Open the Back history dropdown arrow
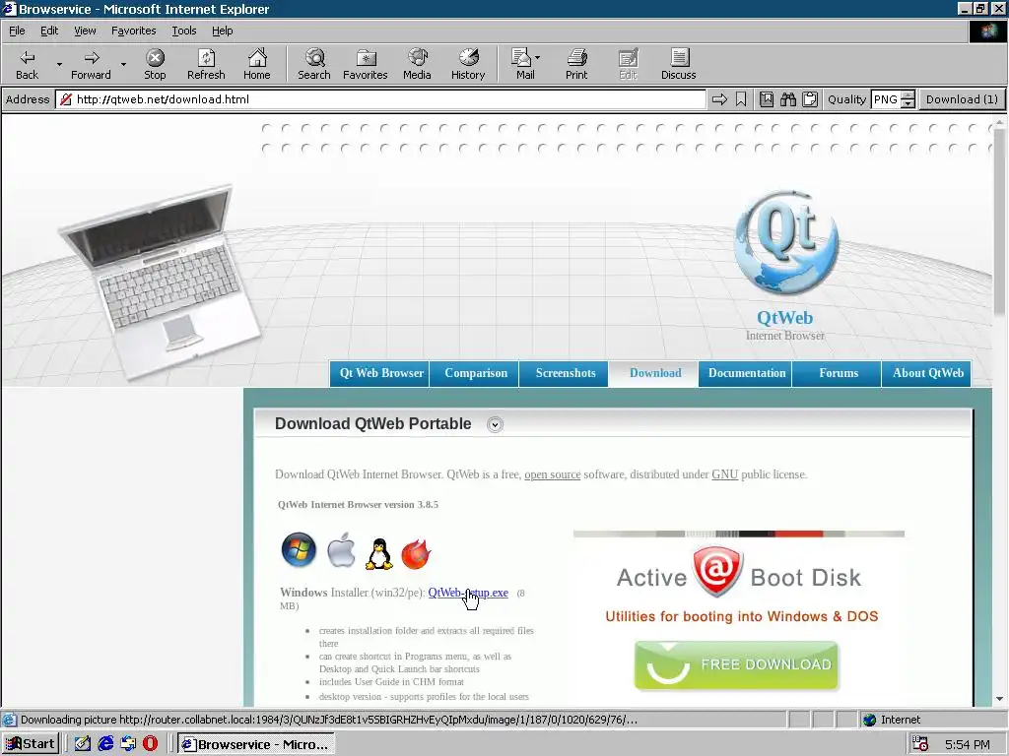 click(x=59, y=64)
